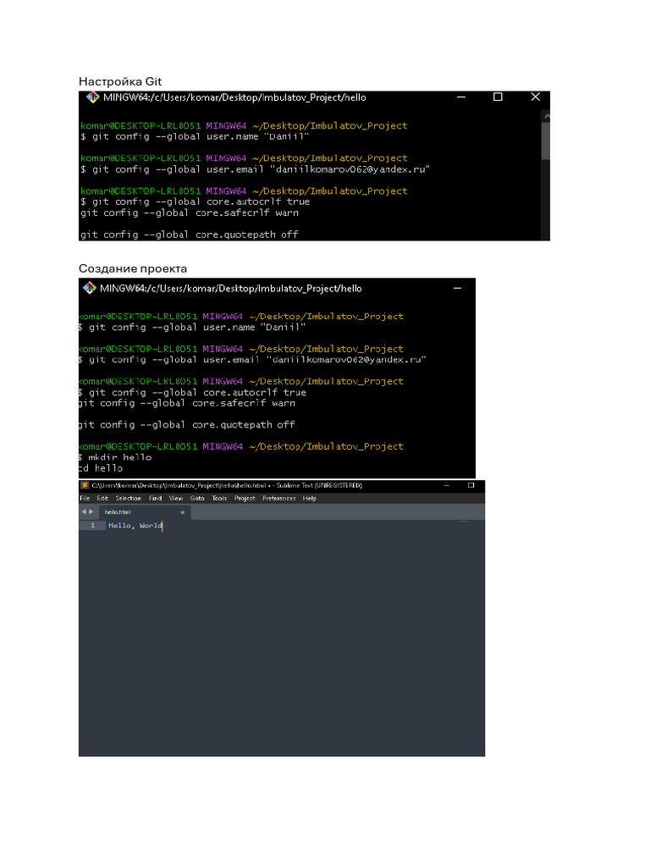The image size is (650, 867).
Task: Open the View menu in Sublime Text
Action: point(176,498)
